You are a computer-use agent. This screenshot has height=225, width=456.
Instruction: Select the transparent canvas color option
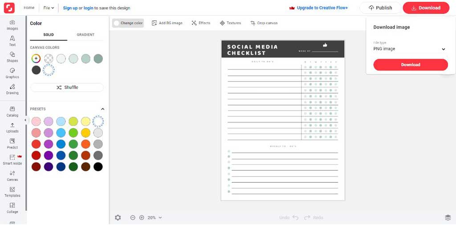[x=49, y=58]
